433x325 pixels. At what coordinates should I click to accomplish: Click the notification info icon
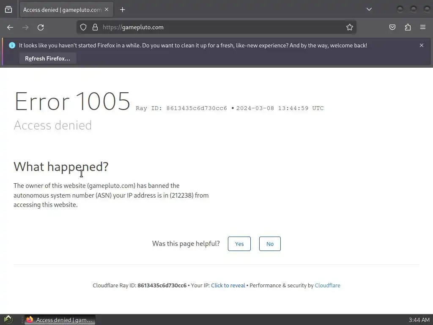coord(12,45)
